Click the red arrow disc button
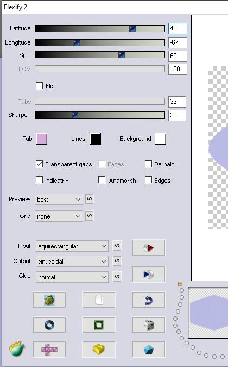This screenshot has height=367, width=228. [149, 247]
